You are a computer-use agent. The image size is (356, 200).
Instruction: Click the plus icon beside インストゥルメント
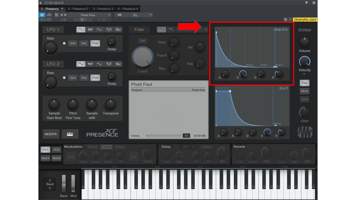[41, 3]
